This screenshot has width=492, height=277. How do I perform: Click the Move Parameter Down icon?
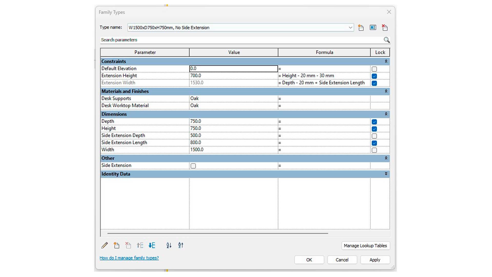pyautogui.click(x=152, y=245)
